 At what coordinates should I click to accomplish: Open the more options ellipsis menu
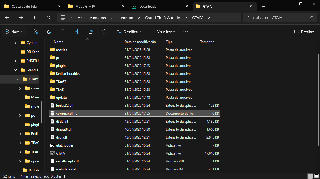pos(186,32)
